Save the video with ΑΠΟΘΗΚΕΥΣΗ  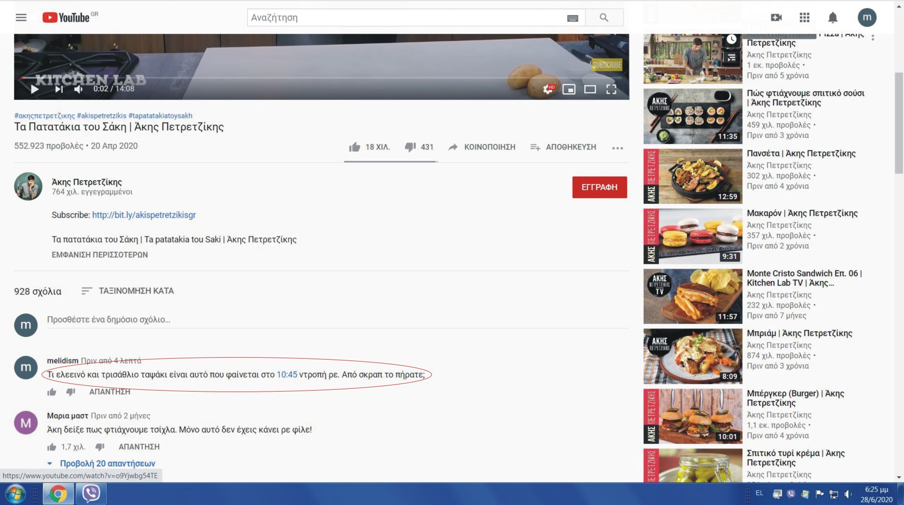click(563, 147)
